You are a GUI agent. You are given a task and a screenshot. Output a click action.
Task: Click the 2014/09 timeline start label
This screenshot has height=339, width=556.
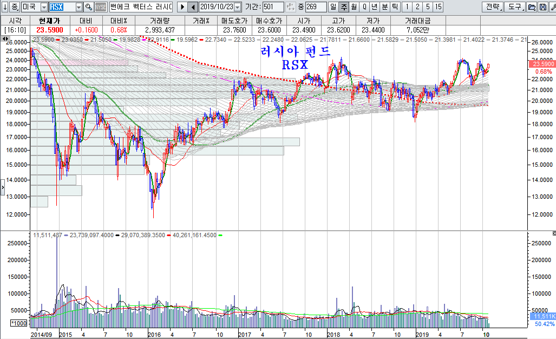click(41, 334)
